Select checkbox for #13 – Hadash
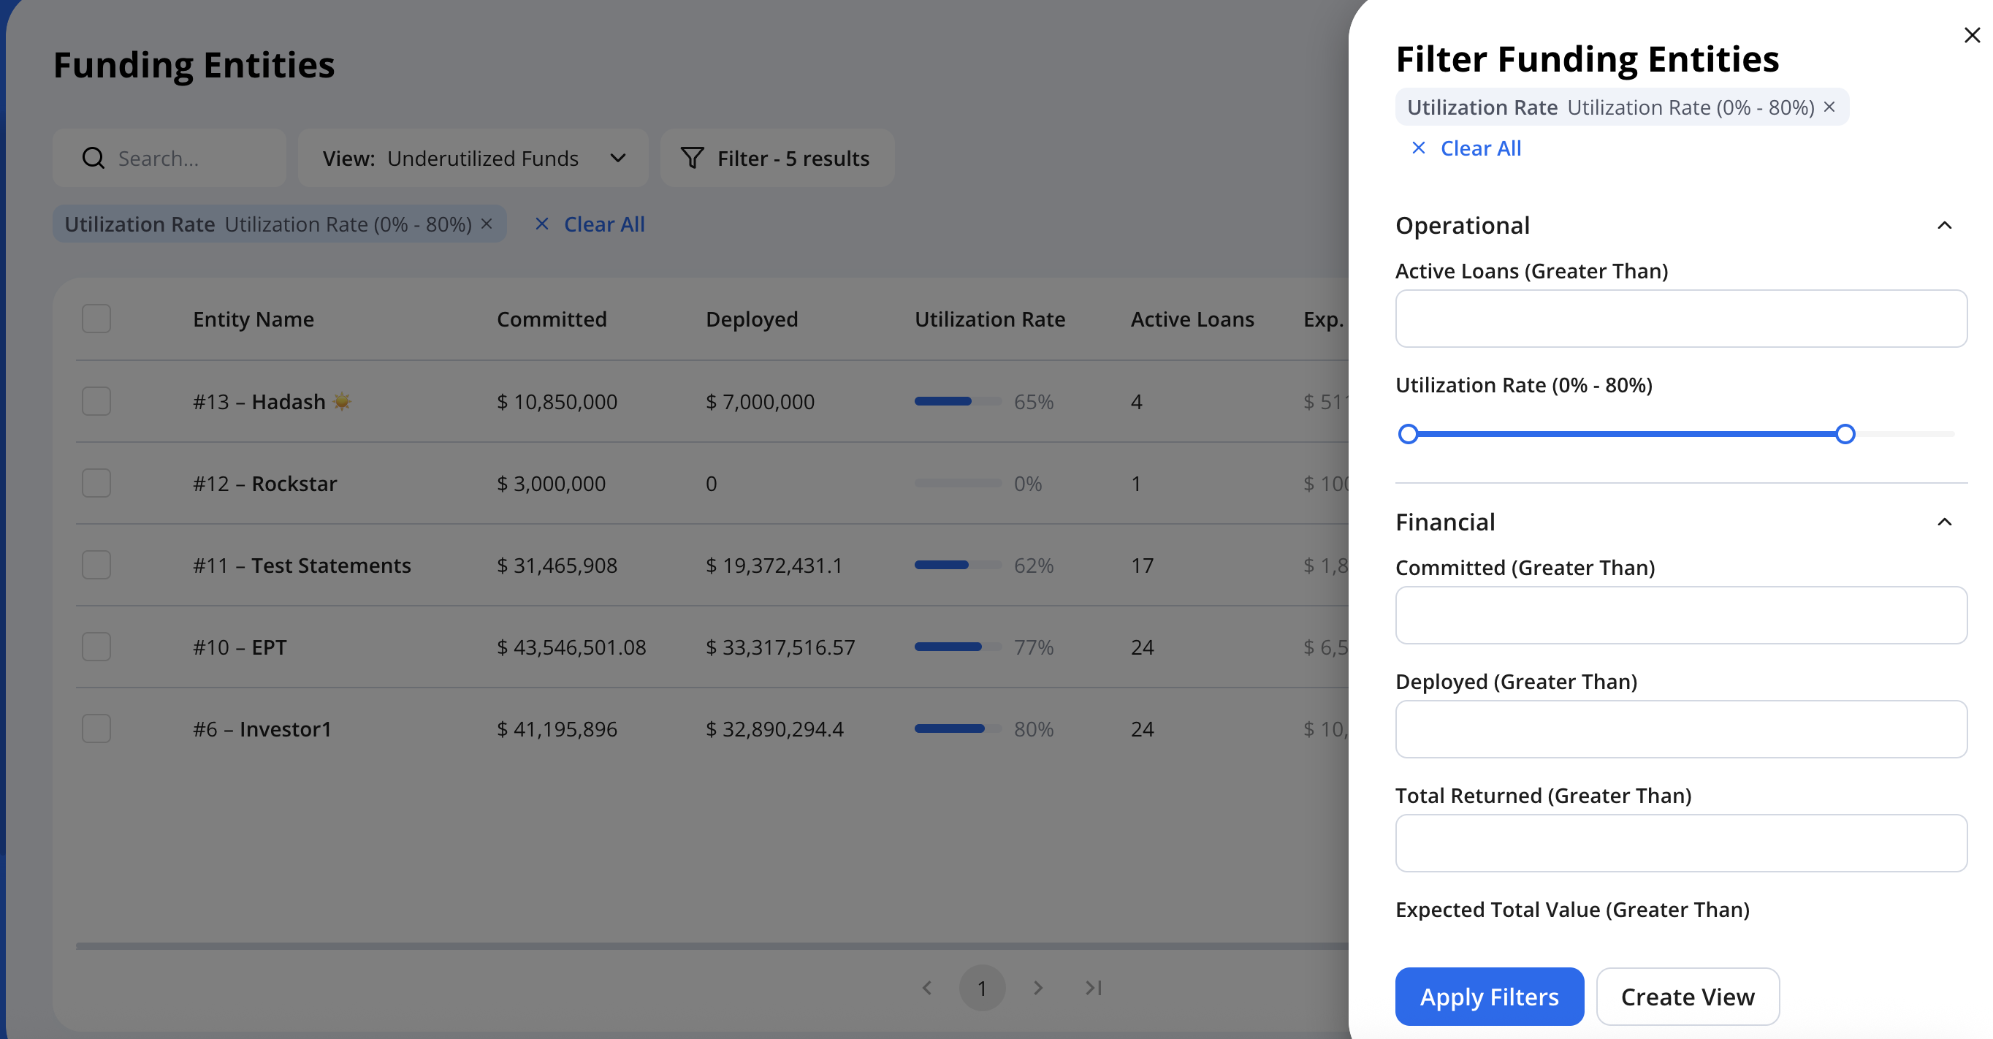This screenshot has height=1039, width=1993. click(x=96, y=402)
